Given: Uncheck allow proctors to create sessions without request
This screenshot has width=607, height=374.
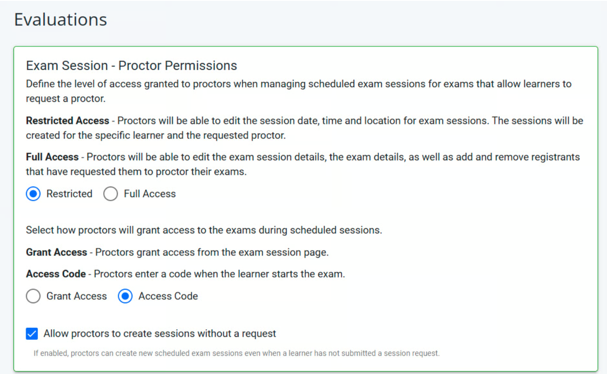Looking at the screenshot, I should [x=31, y=333].
